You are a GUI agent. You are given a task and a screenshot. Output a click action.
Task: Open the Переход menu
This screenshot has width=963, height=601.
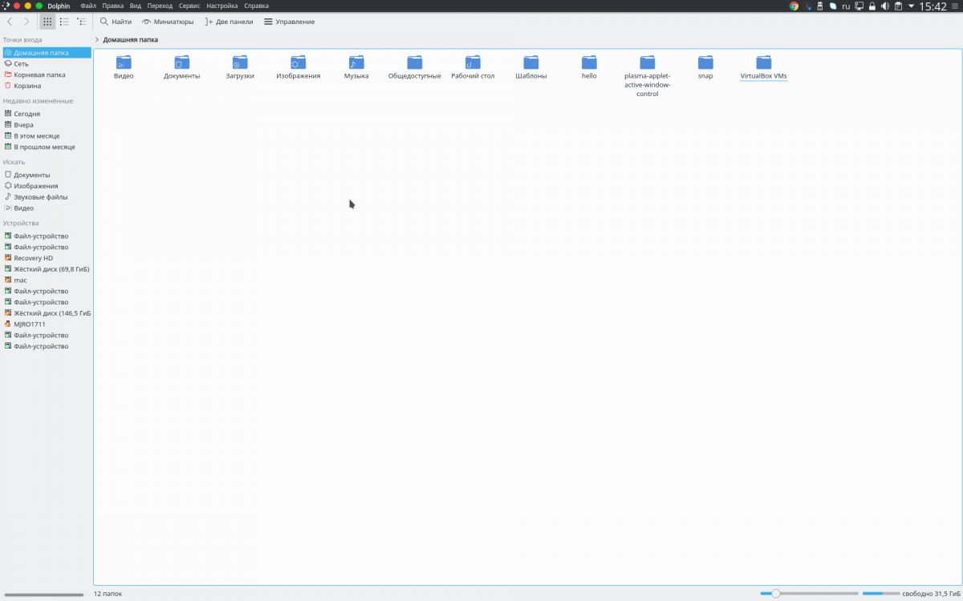160,6
